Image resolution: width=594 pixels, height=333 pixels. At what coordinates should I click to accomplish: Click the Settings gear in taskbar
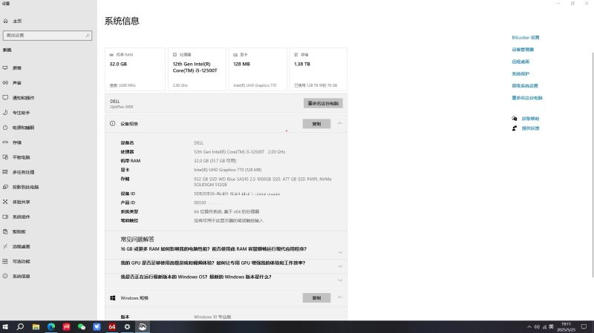[x=127, y=326]
